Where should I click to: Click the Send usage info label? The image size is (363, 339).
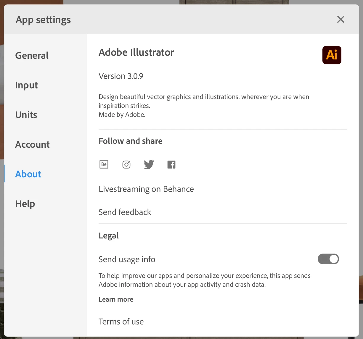tap(127, 259)
